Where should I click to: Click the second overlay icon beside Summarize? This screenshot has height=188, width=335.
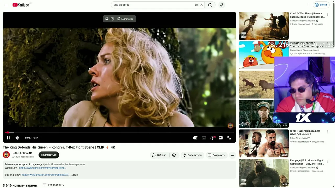click(x=112, y=19)
